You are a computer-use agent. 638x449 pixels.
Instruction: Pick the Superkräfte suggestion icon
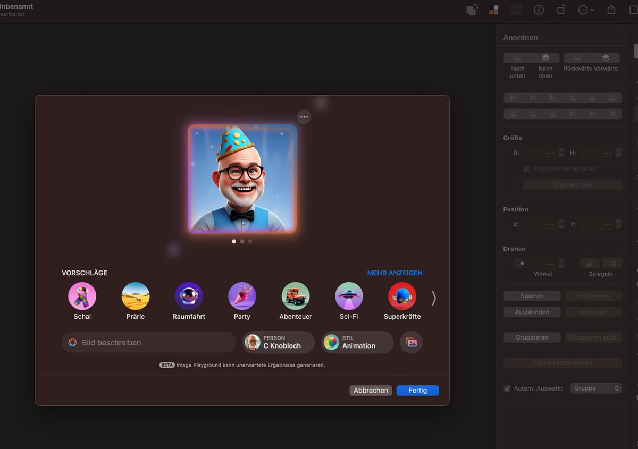click(x=402, y=296)
